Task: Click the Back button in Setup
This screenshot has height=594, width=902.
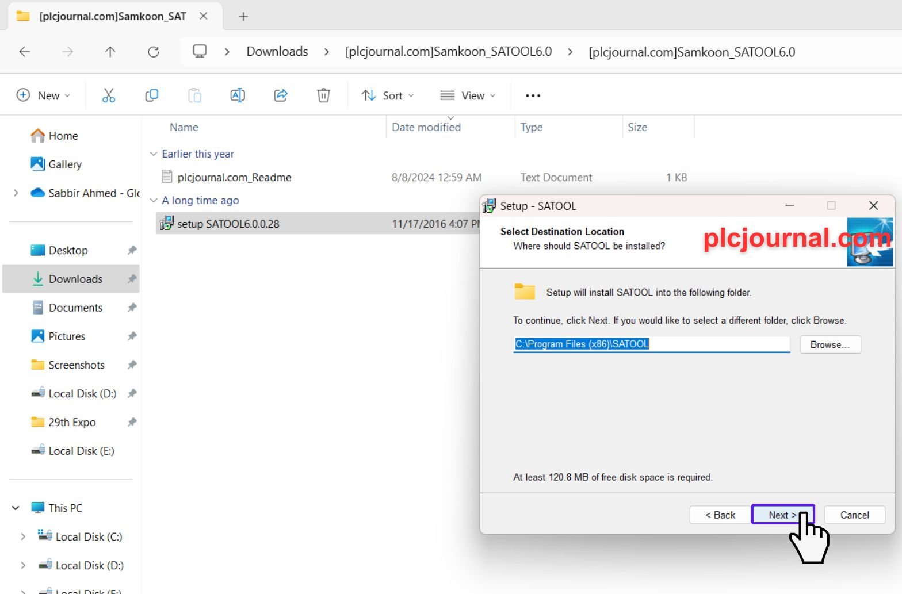Action: click(x=720, y=515)
